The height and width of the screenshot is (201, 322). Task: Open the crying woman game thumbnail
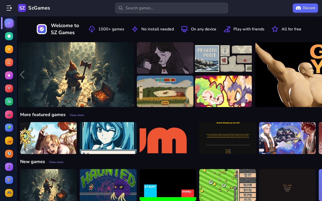165,58
